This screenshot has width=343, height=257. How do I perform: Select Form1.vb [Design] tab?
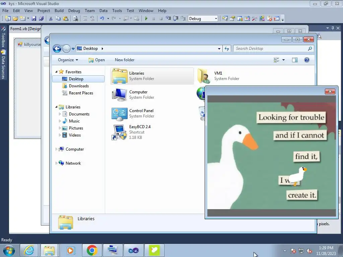coord(25,29)
